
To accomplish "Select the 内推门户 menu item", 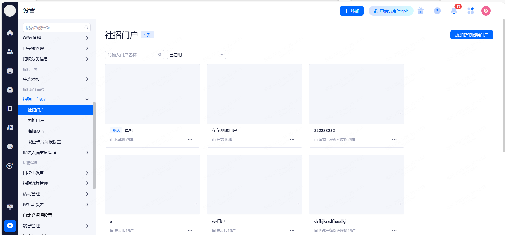I will coord(36,121).
